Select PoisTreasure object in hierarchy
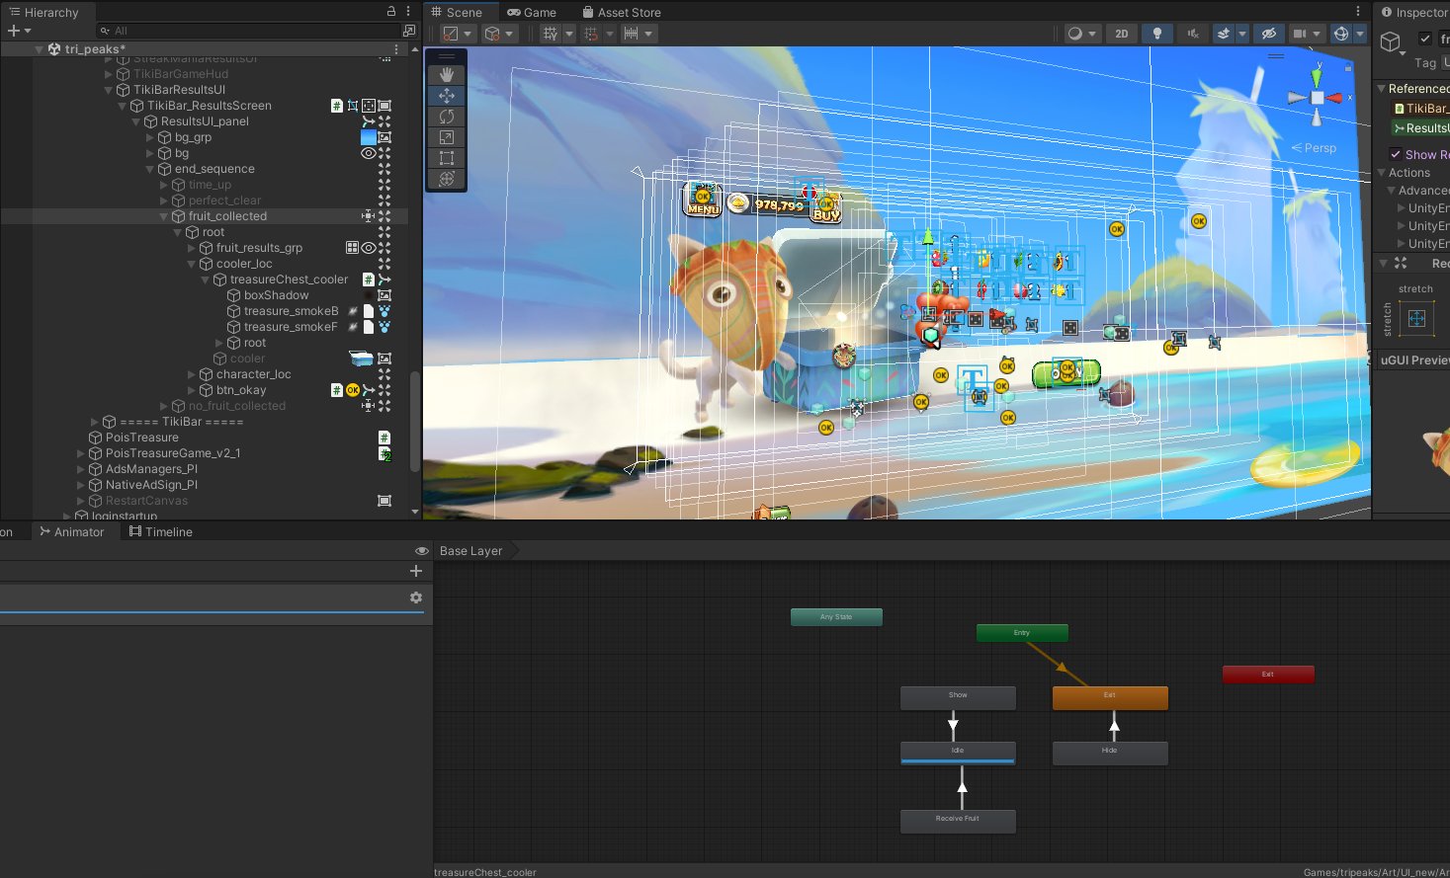The image size is (1450, 878). [142, 438]
